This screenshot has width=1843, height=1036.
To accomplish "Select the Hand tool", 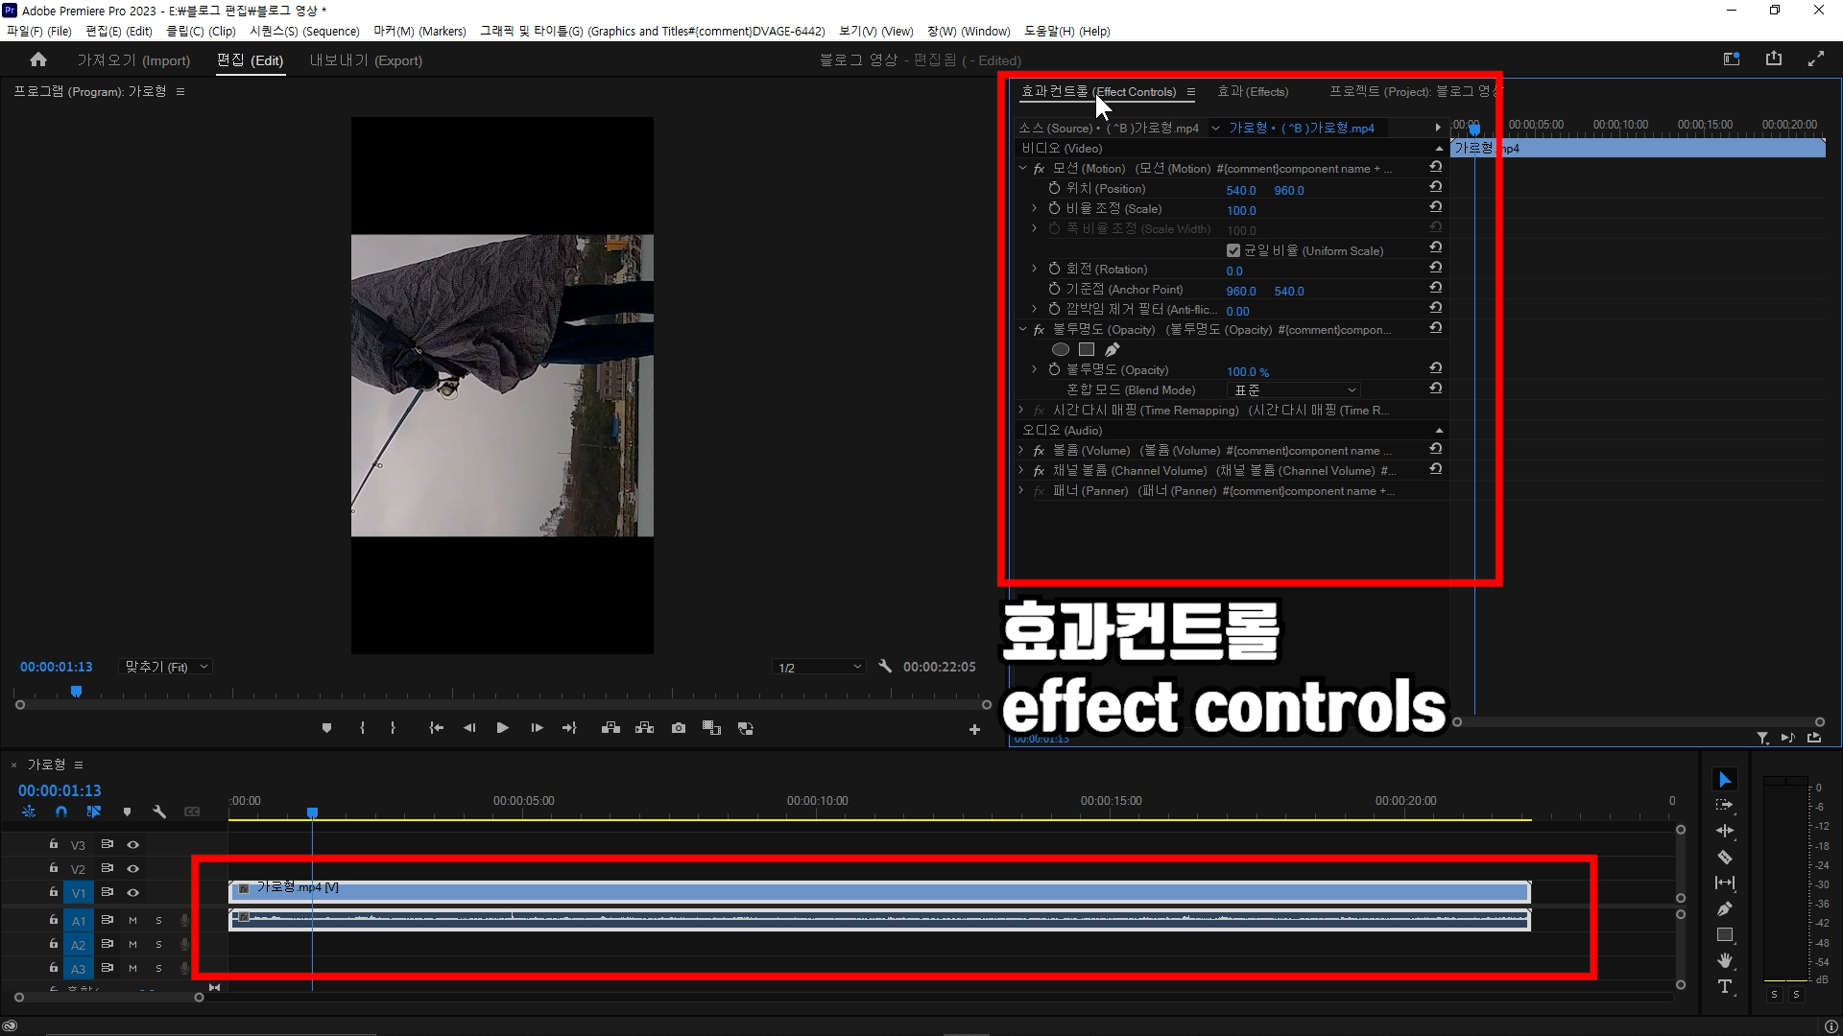I will coord(1725,960).
